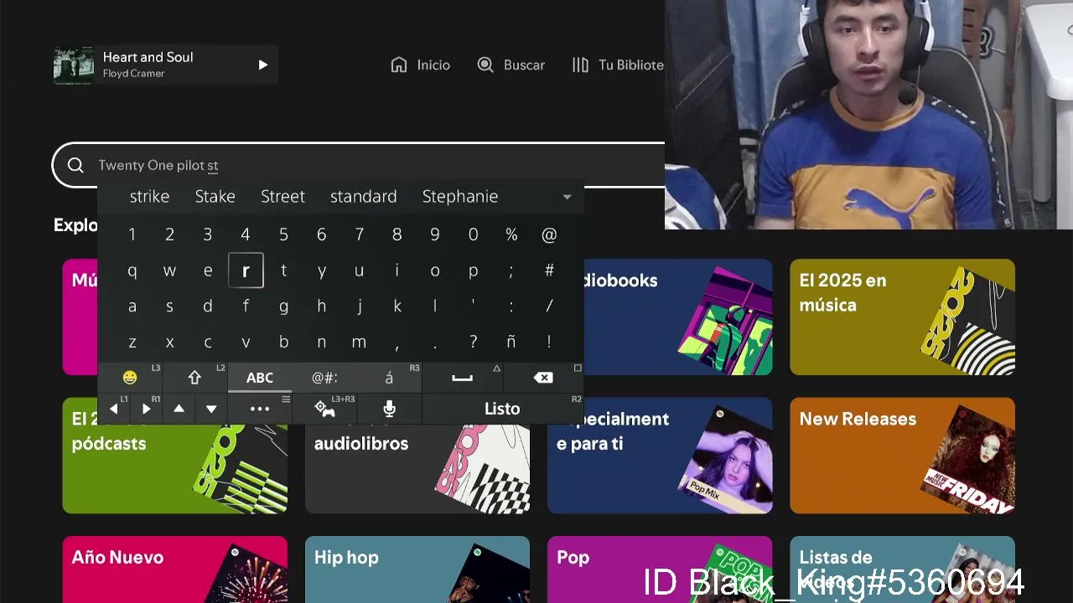Viewport: 1073px width, 603px height.
Task: Tap the % symbol key
Action: 511,235
